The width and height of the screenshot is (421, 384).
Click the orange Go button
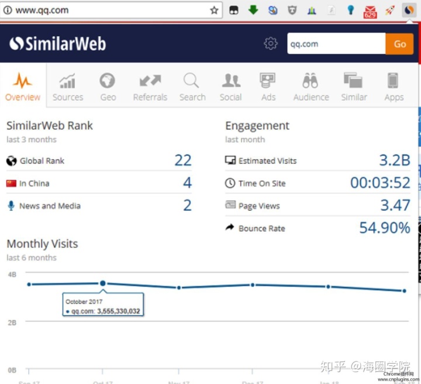[x=399, y=44]
